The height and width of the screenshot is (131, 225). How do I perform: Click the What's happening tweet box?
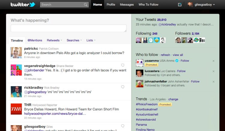69,28
